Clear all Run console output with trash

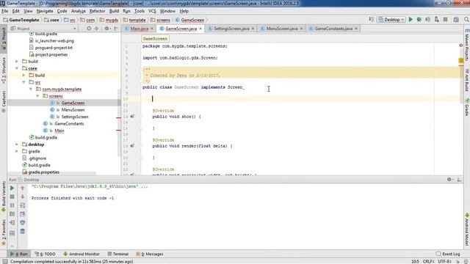click(23, 231)
